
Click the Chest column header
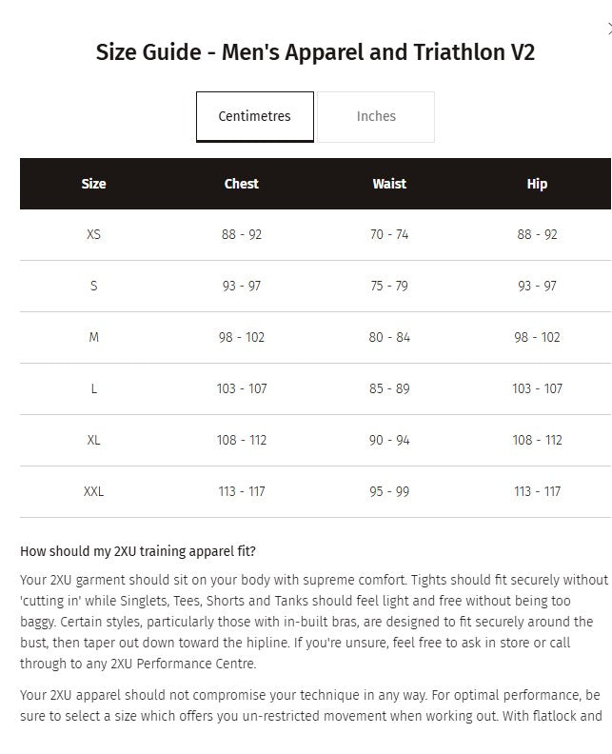click(x=242, y=184)
